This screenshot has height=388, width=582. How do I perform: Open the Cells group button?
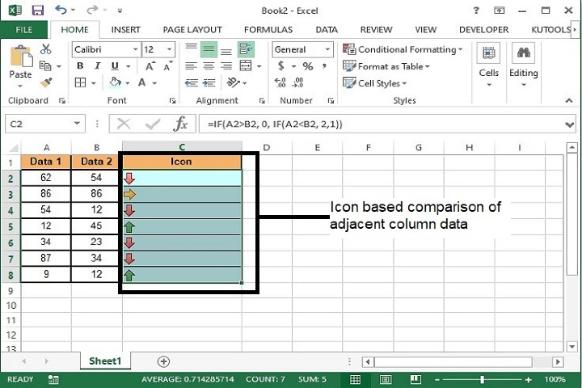click(x=488, y=65)
